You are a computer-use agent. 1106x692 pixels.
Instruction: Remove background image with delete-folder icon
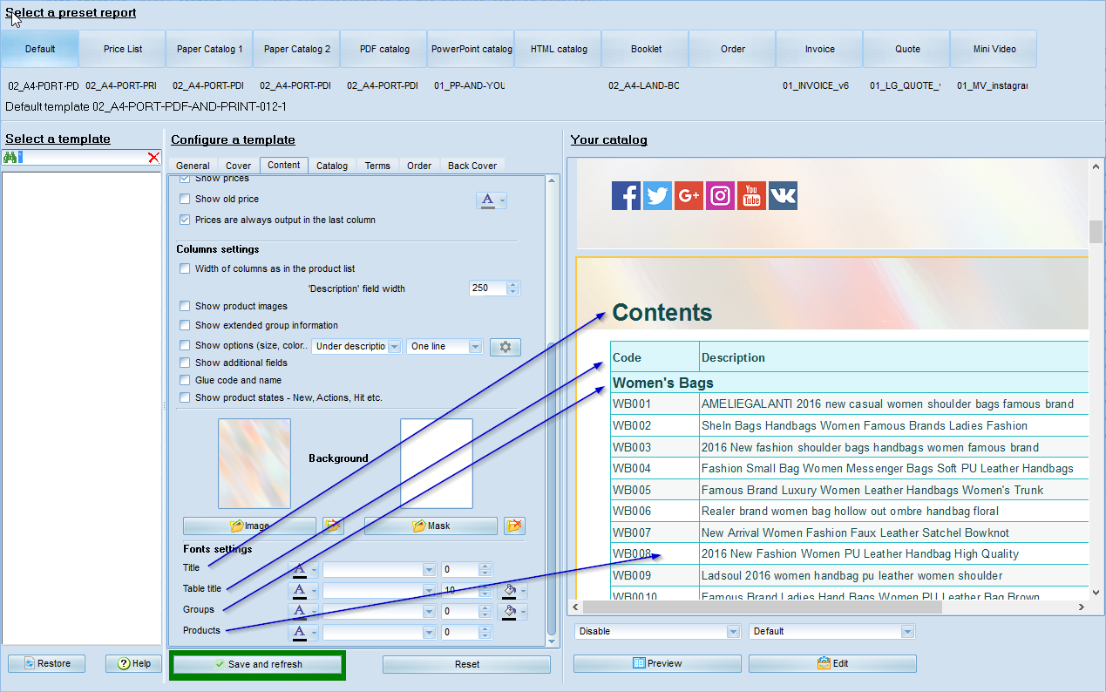(x=331, y=526)
